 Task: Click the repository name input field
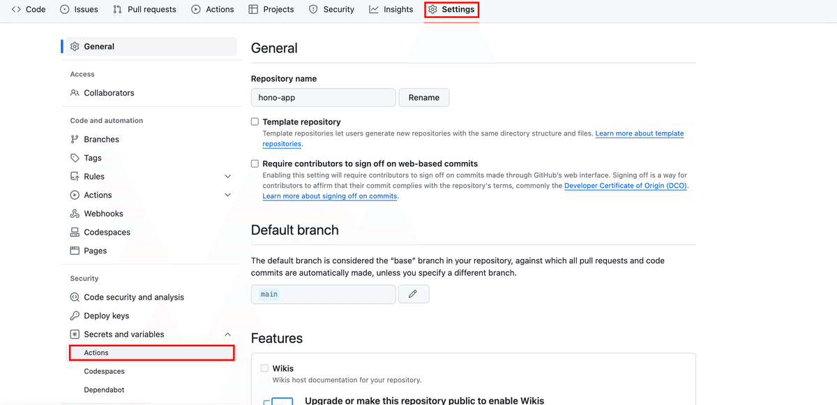tap(323, 98)
